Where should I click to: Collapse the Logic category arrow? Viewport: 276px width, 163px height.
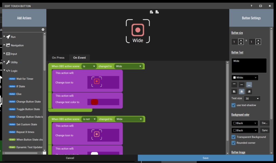click(x=4, y=70)
